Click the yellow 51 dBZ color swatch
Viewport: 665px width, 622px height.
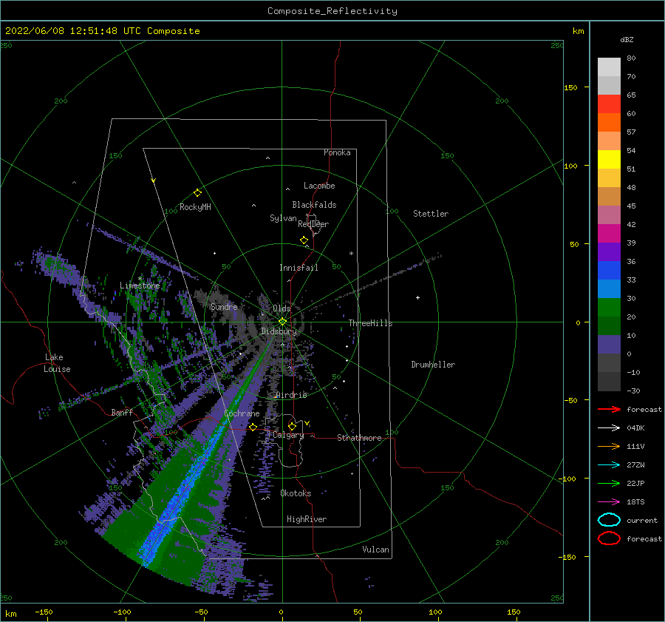tap(609, 160)
